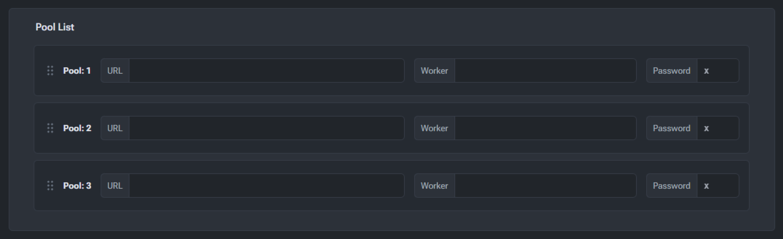Click the Pool List heading
The width and height of the screenshot is (783, 239).
[x=55, y=27]
